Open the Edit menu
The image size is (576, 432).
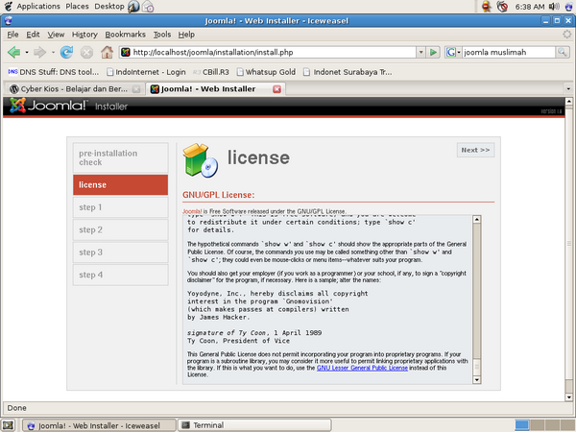point(33,35)
